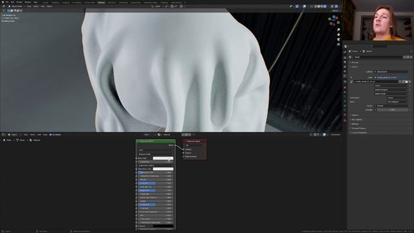
Task: Expand the Ray Visibility panel
Action: (x=356, y=120)
